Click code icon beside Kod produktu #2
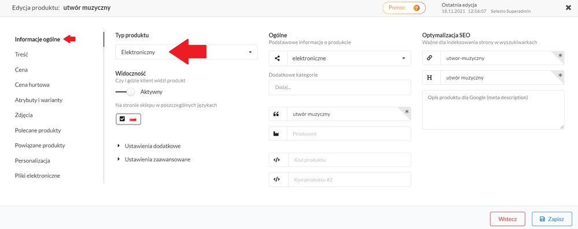578x229 pixels. point(277,179)
